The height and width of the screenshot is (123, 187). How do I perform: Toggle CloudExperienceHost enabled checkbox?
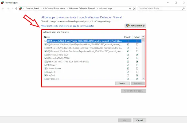coord(45,44)
